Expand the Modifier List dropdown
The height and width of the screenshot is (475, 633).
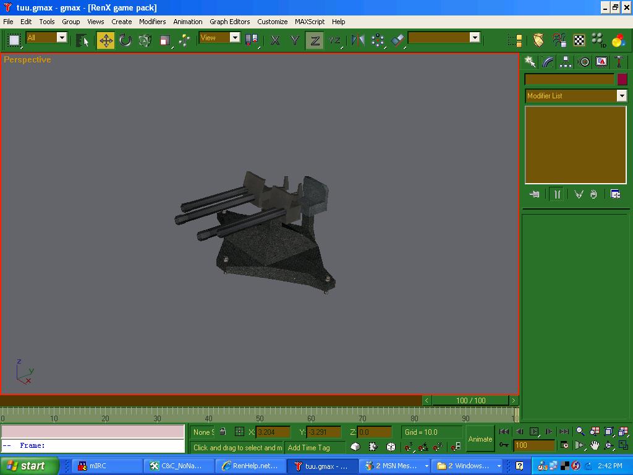621,96
